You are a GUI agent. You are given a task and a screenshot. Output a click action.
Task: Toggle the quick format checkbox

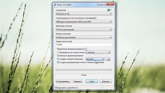tap(58, 56)
